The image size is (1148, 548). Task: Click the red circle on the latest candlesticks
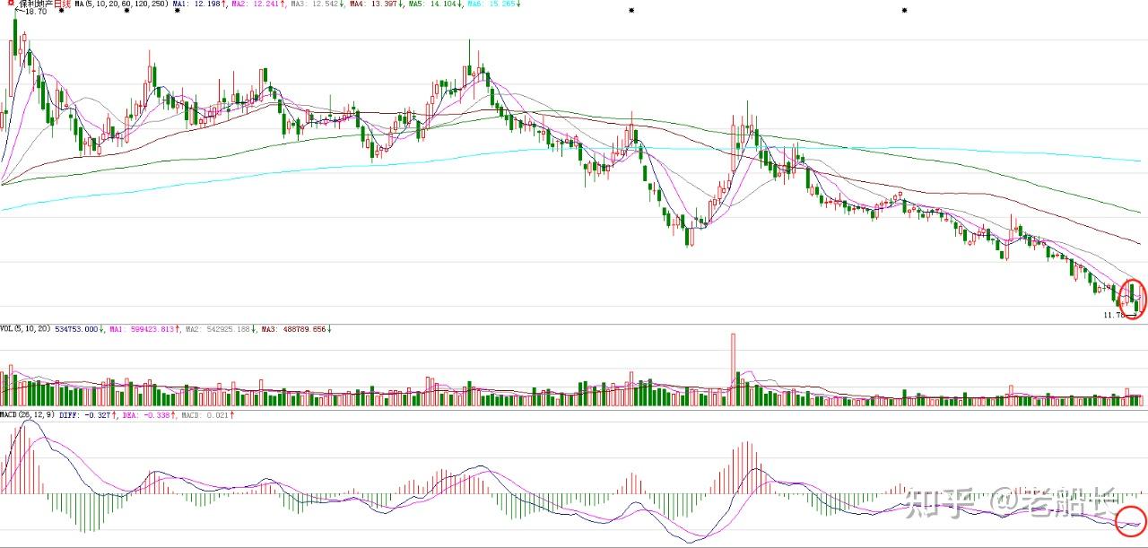click(1134, 299)
